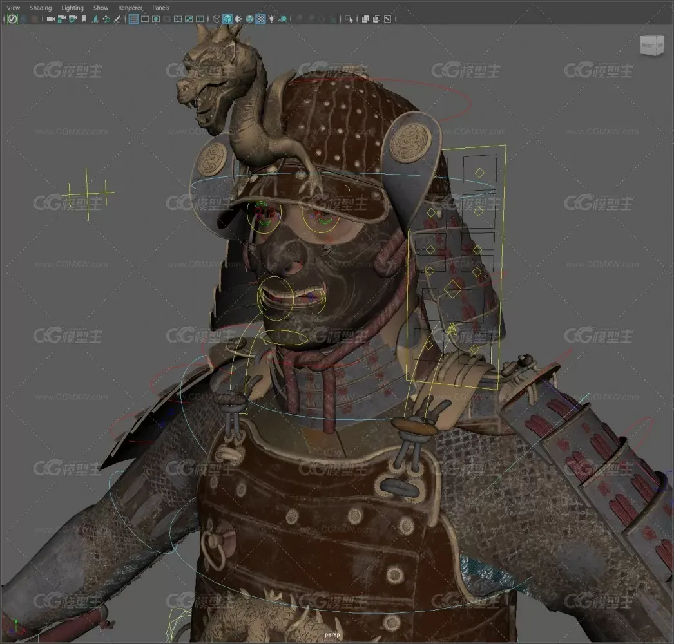674x644 pixels.
Task: Select the Grease Pencil tool icon
Action: click(117, 19)
